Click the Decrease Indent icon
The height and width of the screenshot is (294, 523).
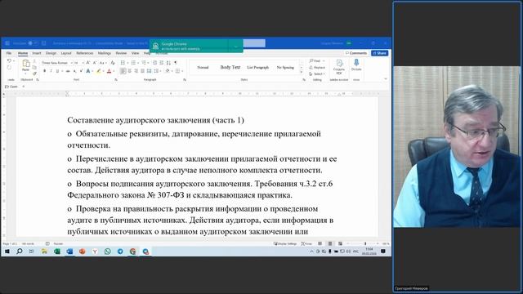[154, 63]
